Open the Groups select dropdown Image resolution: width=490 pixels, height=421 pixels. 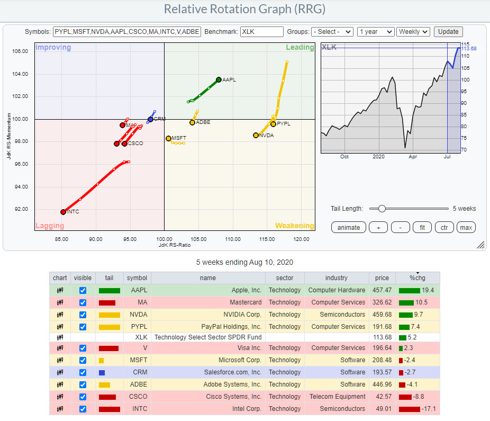click(332, 32)
